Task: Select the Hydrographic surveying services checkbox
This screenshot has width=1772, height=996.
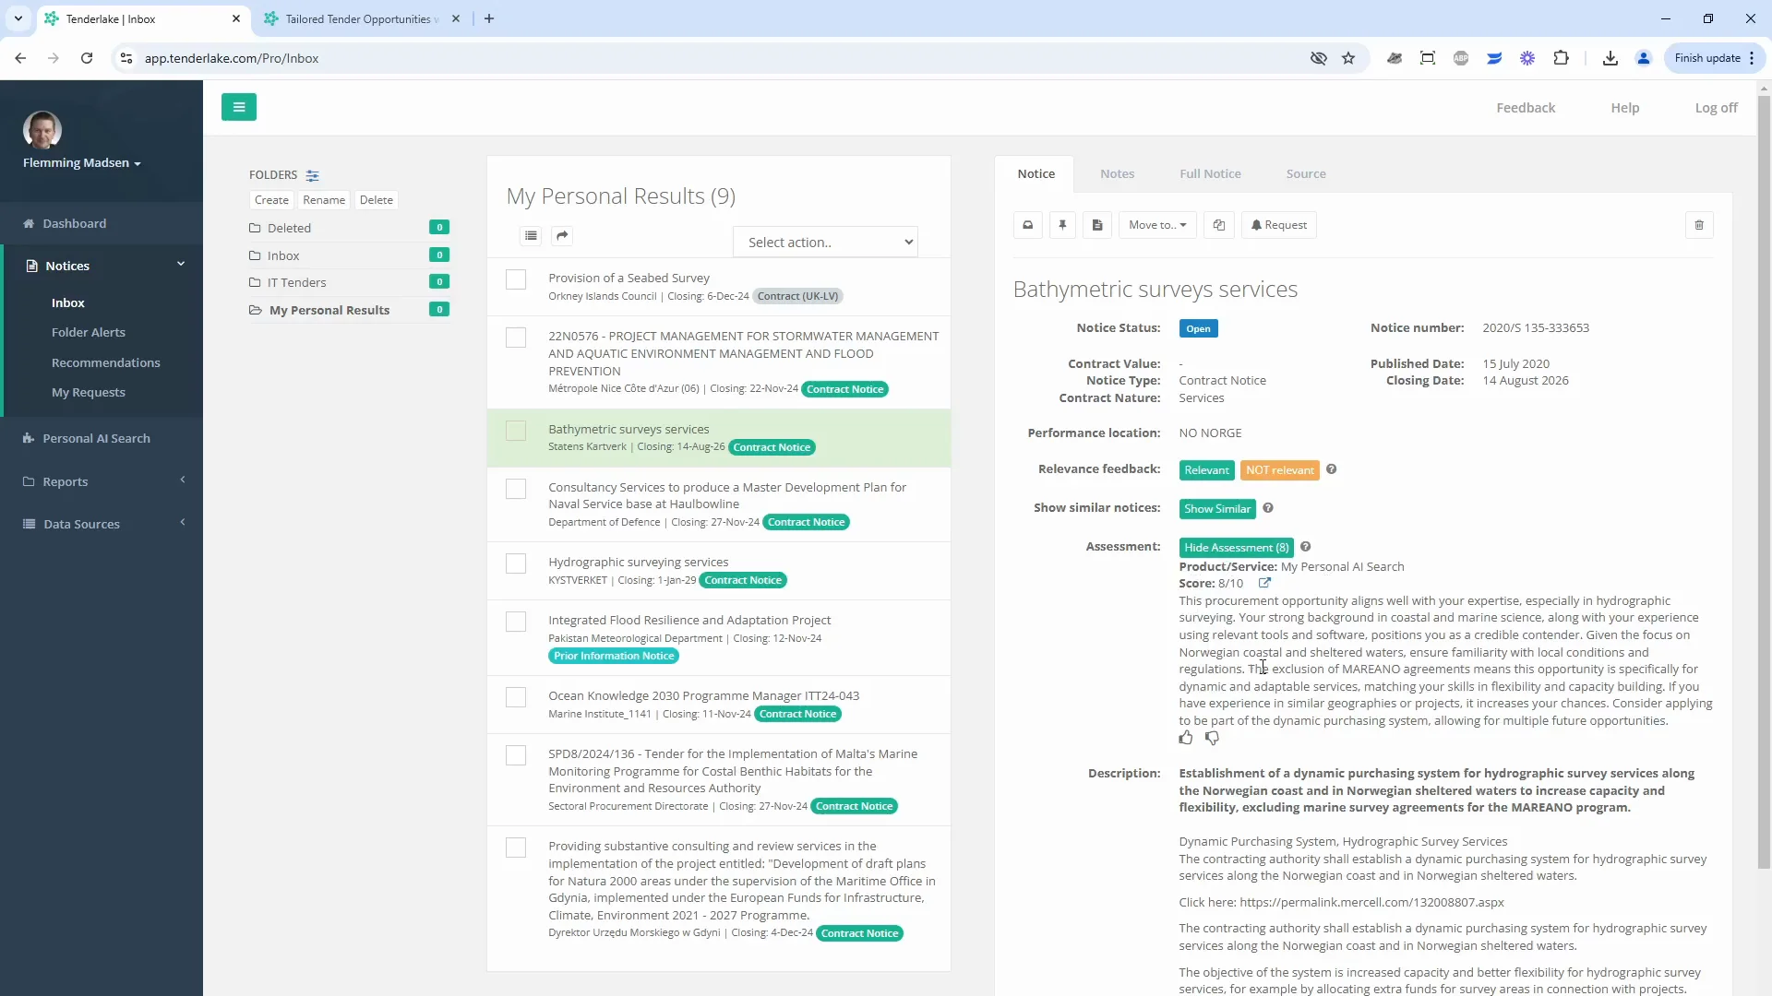Action: point(516,563)
